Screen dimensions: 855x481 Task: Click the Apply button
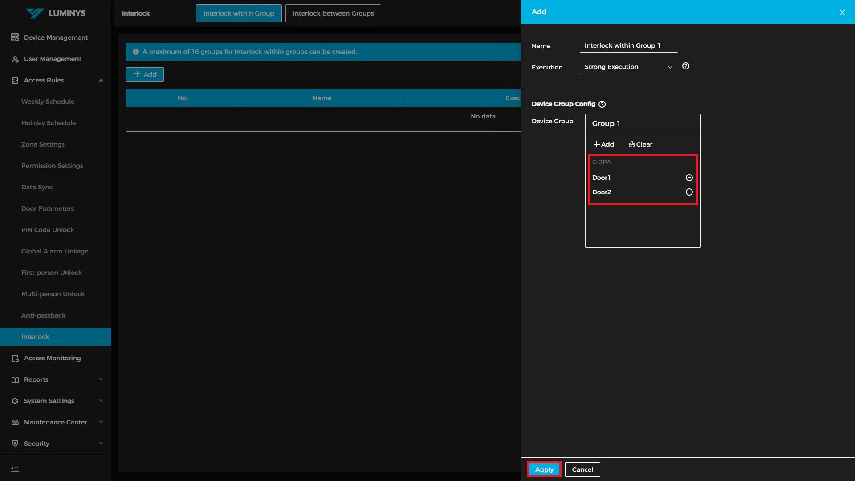point(544,469)
